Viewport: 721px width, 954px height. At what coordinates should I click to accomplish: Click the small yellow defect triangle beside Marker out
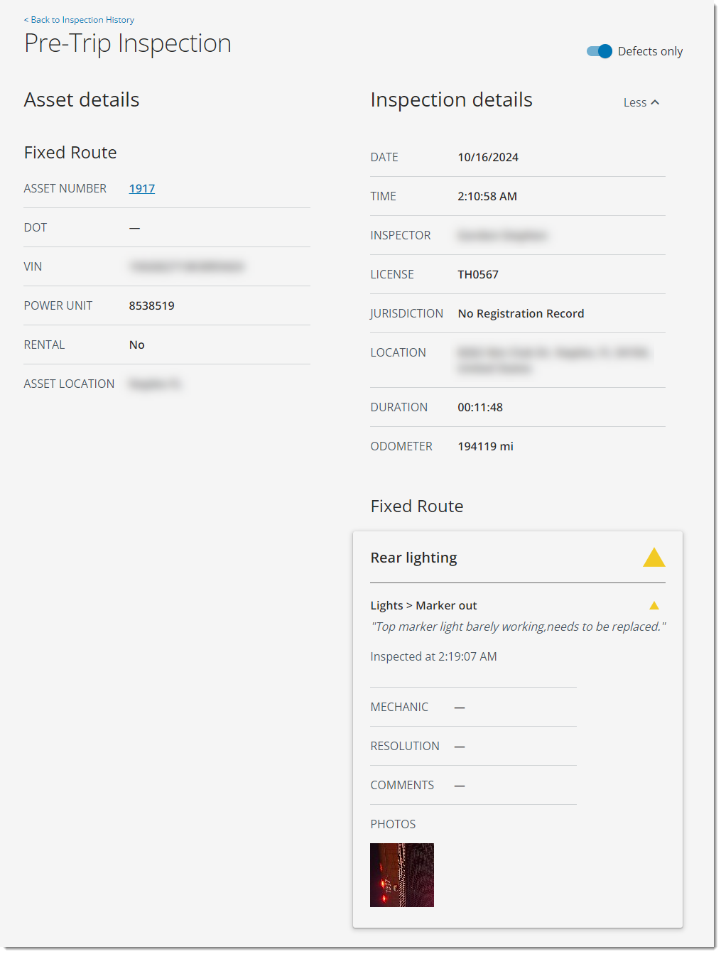[x=654, y=606]
